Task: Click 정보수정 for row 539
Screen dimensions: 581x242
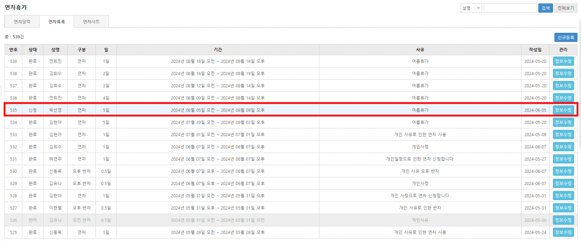Action: tap(563, 61)
